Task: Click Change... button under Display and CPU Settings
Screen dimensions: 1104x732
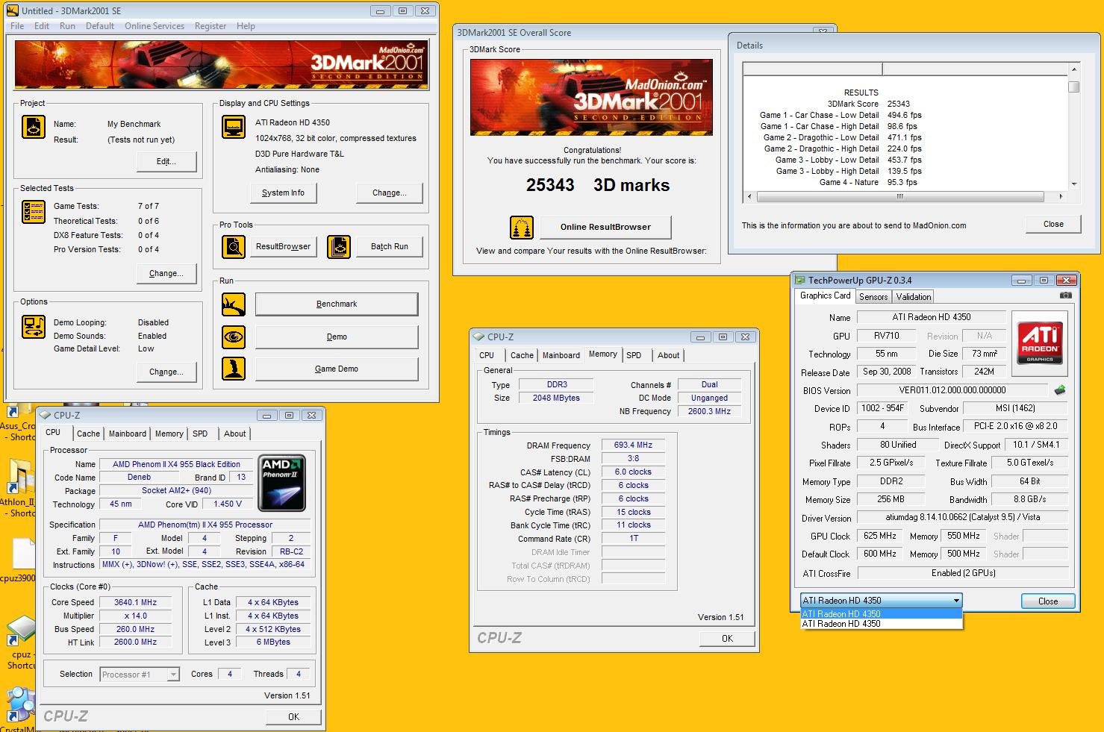Action: (390, 193)
